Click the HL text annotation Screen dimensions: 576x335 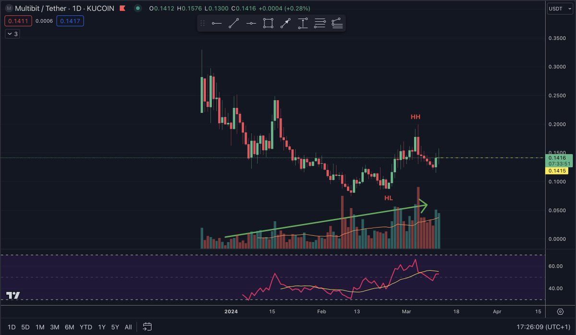point(388,198)
